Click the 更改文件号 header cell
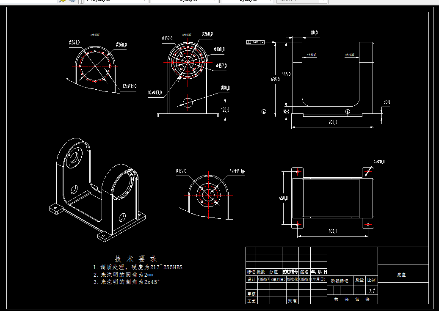Viewport: 439px width, 311px height. [290, 272]
